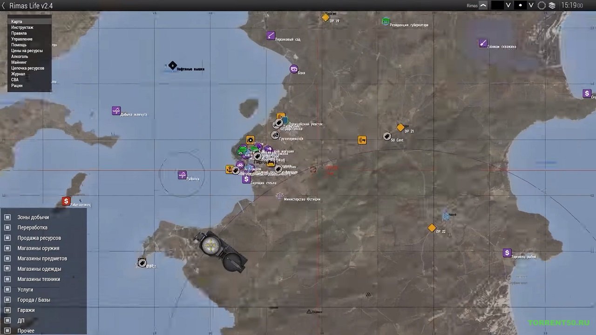Select the Торговец рыбой dollar marker

[507, 253]
